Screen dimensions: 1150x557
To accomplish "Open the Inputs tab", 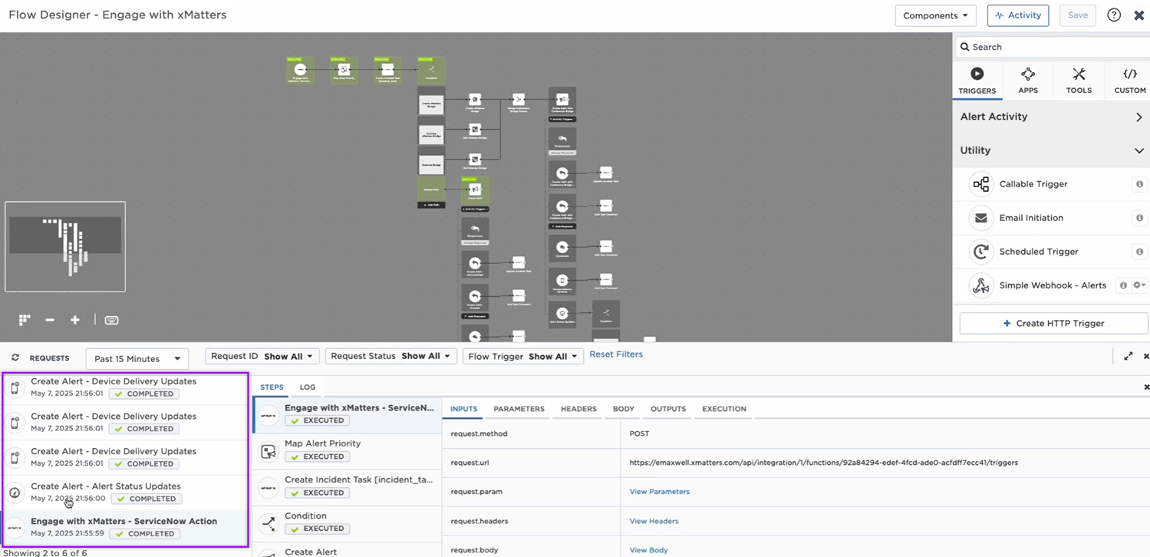I will 463,409.
